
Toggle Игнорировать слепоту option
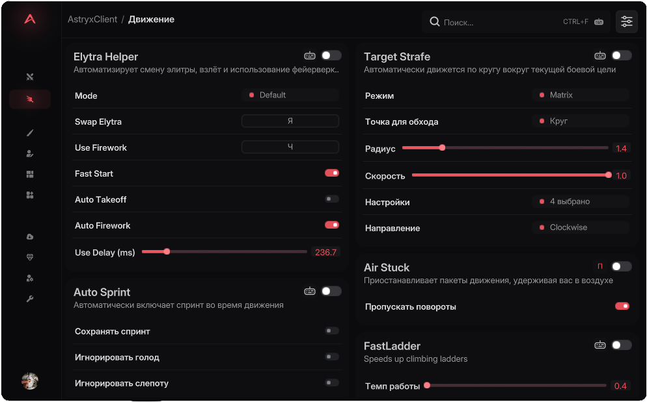coord(332,383)
